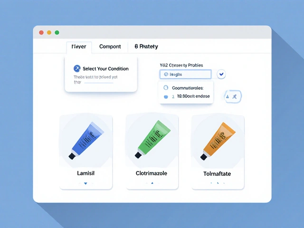Image resolution: width=304 pixels, height=228 pixels.
Task: Expand the Clotrimazole card arrow
Action: (152, 183)
